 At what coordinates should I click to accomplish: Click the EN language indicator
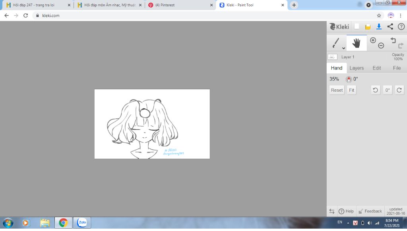pos(340,222)
